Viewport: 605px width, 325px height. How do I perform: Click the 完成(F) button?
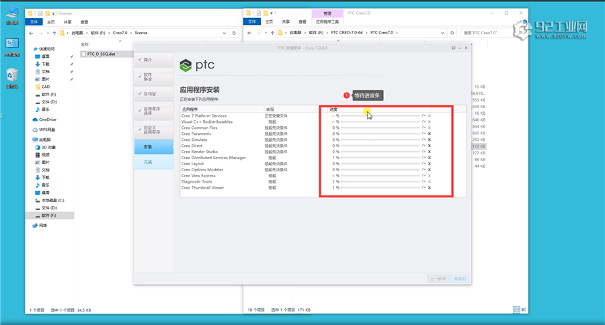(x=460, y=279)
